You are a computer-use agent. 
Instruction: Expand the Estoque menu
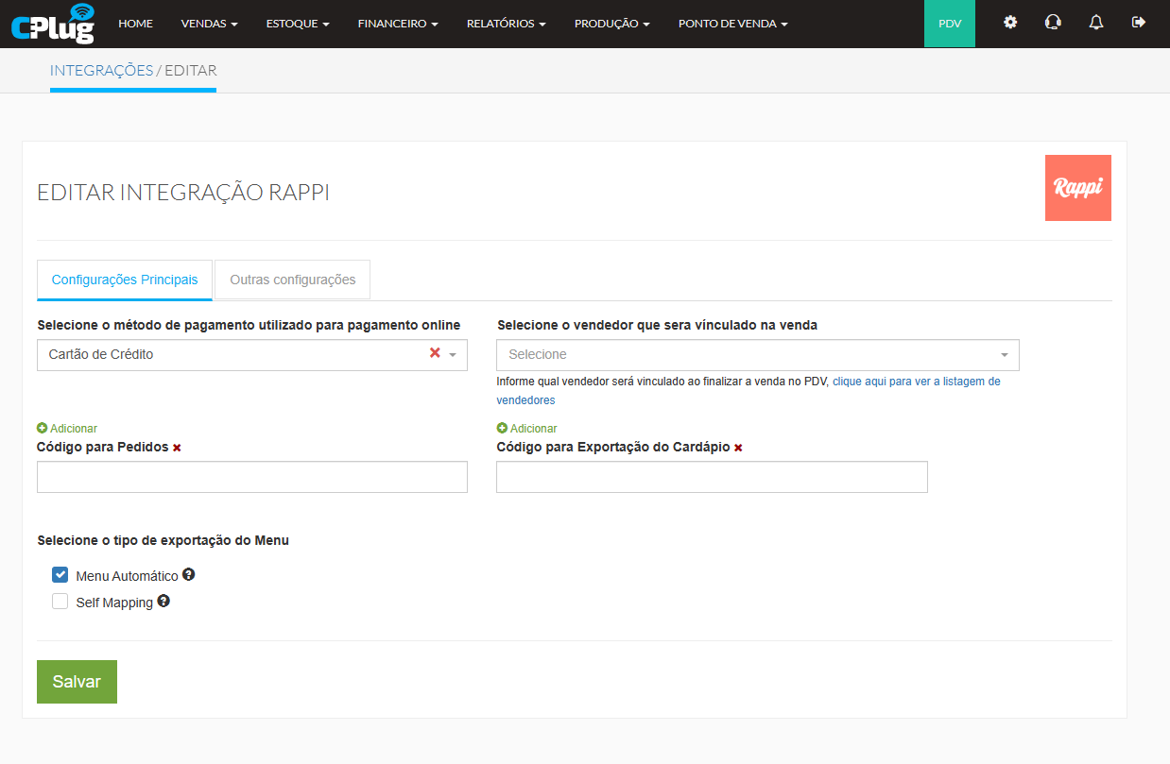click(298, 24)
